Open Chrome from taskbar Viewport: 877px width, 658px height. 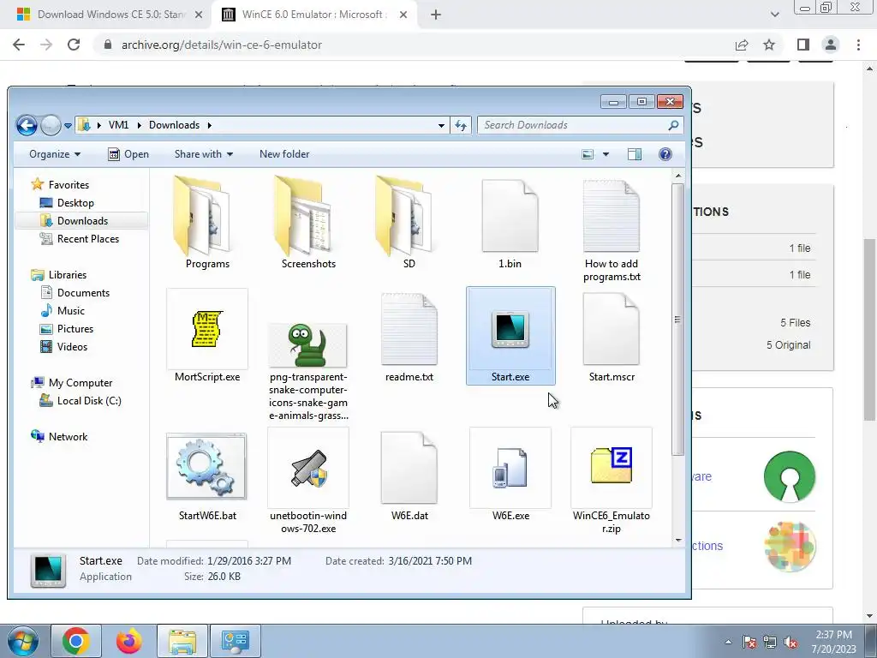pos(76,641)
